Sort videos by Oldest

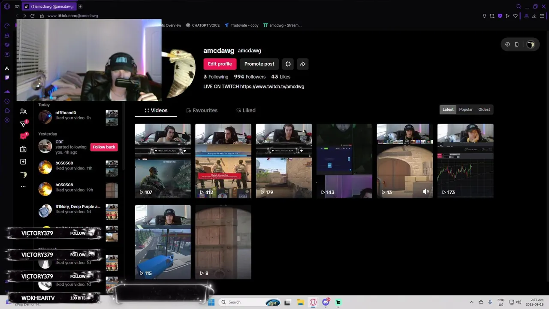(484, 109)
